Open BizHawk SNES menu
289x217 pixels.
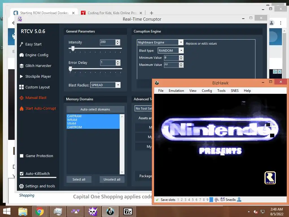[235, 91]
